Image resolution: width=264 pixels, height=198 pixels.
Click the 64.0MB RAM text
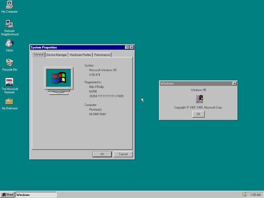[97, 114]
